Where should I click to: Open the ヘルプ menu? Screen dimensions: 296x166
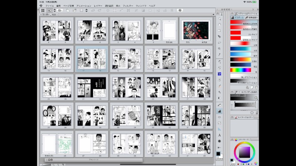pos(152,6)
